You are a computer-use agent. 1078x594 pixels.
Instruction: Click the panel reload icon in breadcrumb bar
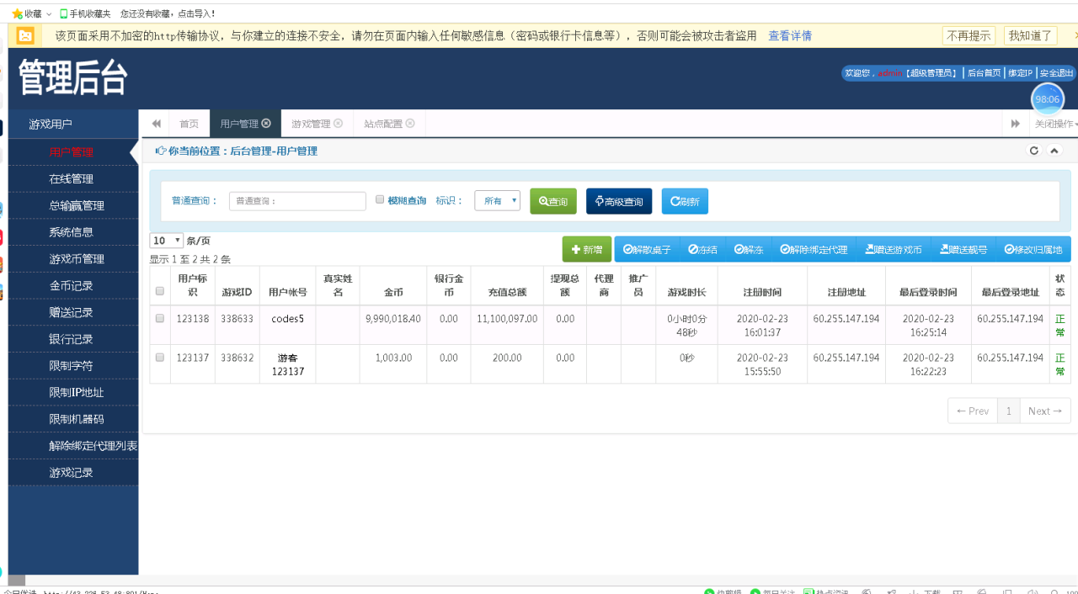1034,151
